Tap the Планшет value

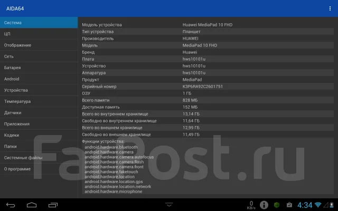(x=191, y=32)
